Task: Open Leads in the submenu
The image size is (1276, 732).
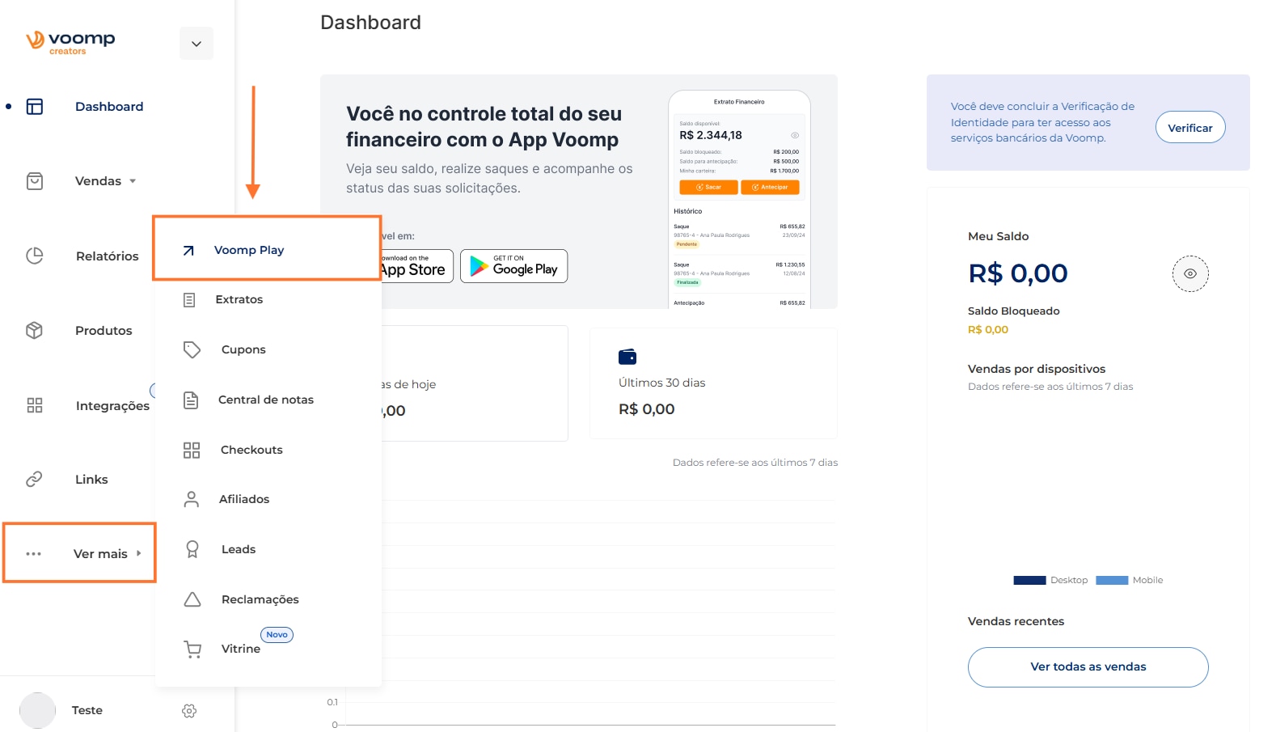Action: tap(239, 549)
